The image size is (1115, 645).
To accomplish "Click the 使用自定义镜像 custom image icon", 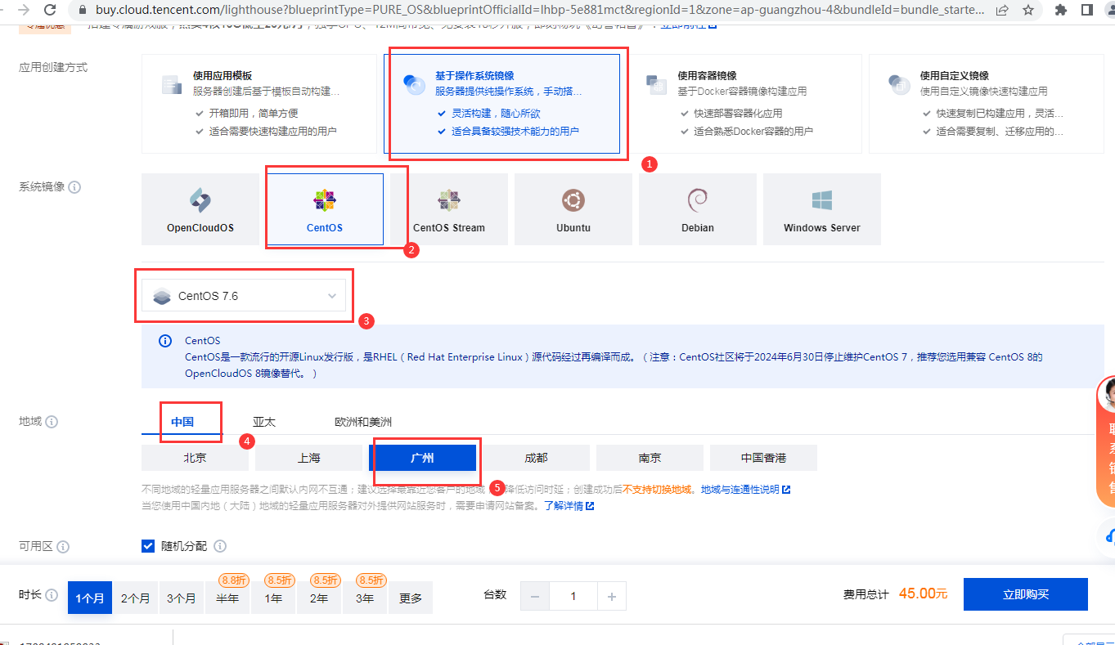I will [898, 83].
